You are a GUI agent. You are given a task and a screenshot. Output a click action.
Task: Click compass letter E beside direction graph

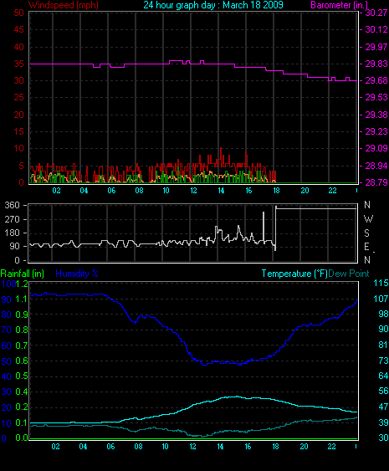pyautogui.click(x=366, y=247)
